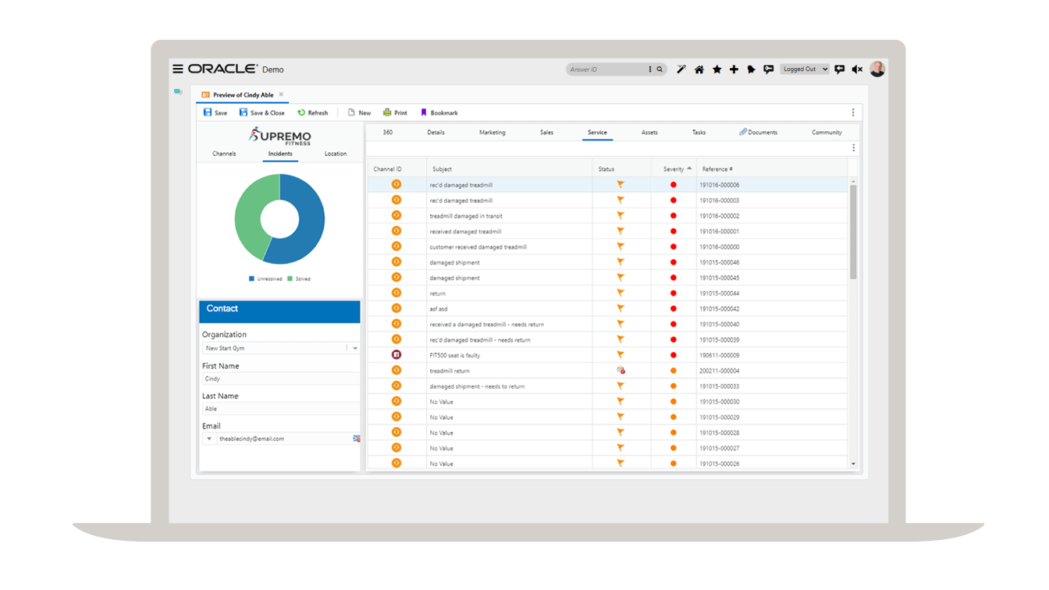The image size is (1049, 590).
Task: Open the Marketing tab
Action: (x=492, y=133)
